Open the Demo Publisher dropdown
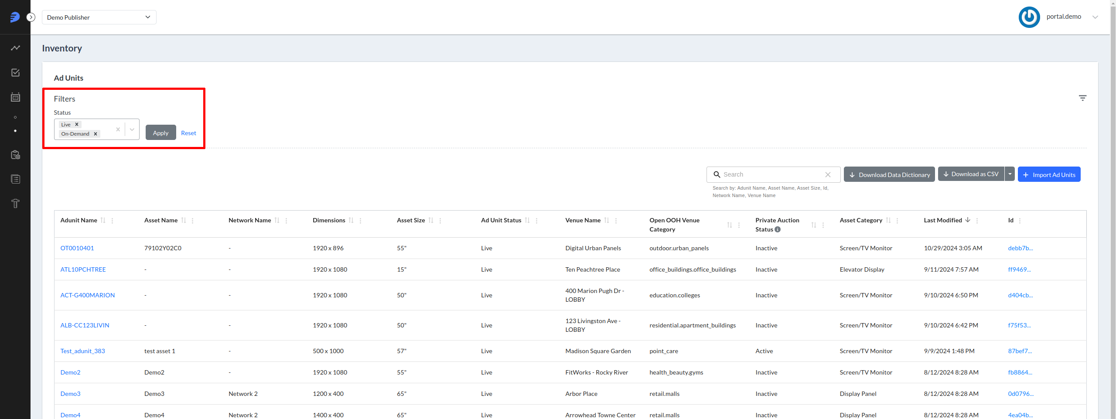1116x419 pixels. pos(99,17)
